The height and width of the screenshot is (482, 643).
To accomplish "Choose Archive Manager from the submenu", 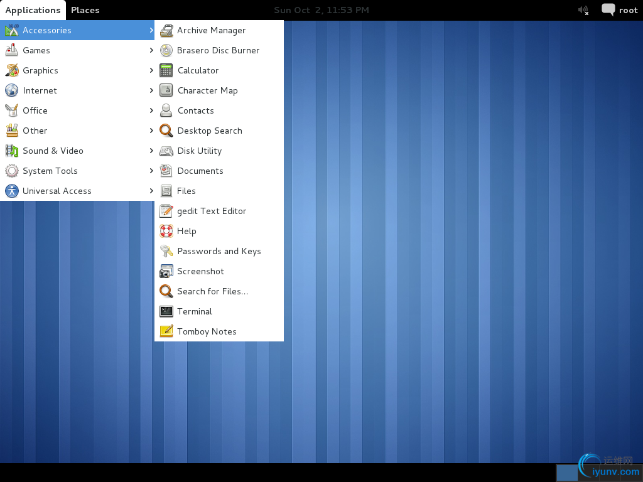I will pyautogui.click(x=211, y=30).
